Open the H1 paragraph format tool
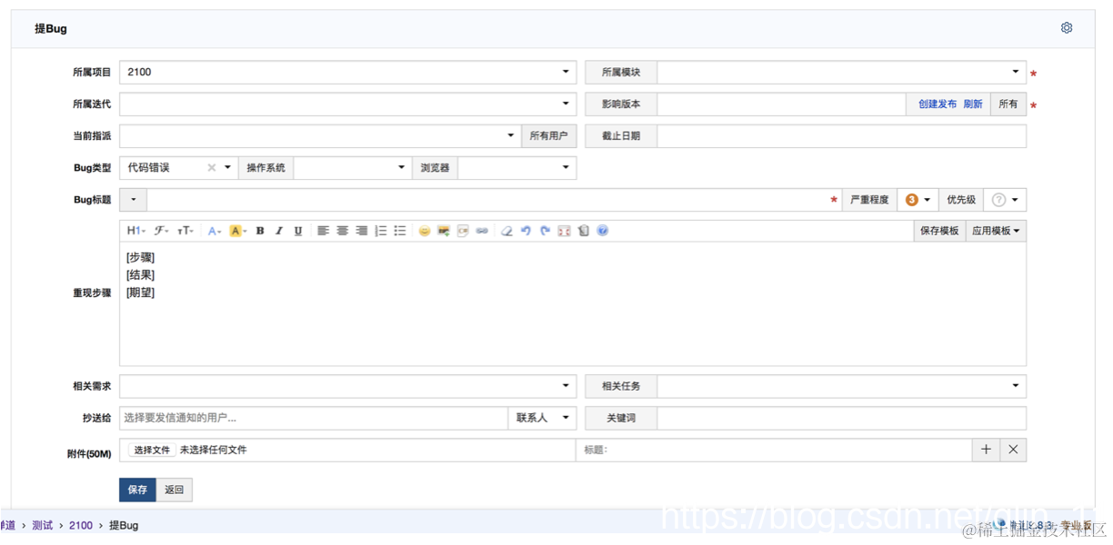1113x545 pixels. coord(135,231)
